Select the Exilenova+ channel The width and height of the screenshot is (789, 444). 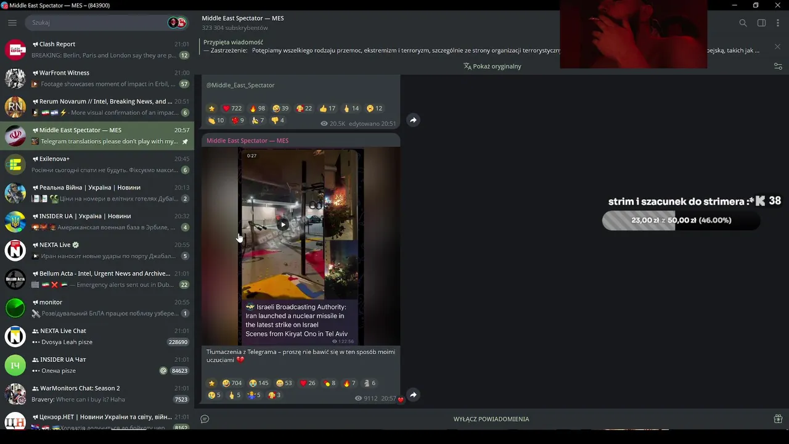point(97,164)
